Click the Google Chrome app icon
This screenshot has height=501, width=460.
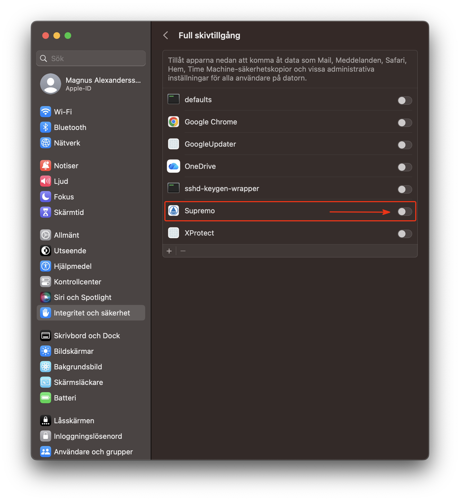coord(174,122)
